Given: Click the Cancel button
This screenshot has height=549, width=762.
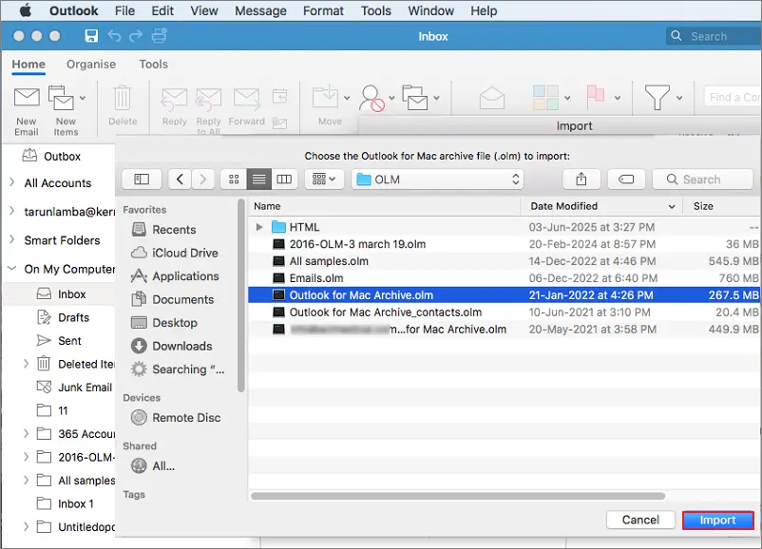Looking at the screenshot, I should click(x=640, y=520).
